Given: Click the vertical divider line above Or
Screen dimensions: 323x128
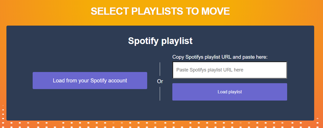Looking at the screenshot, I should pos(160,69).
